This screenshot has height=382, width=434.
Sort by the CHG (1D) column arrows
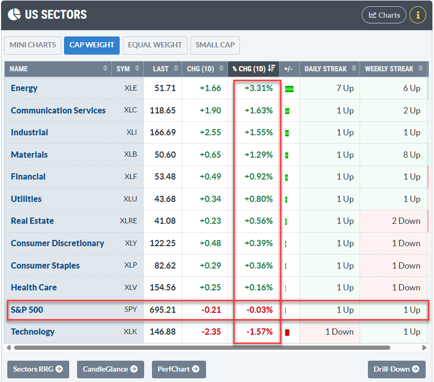tap(221, 68)
